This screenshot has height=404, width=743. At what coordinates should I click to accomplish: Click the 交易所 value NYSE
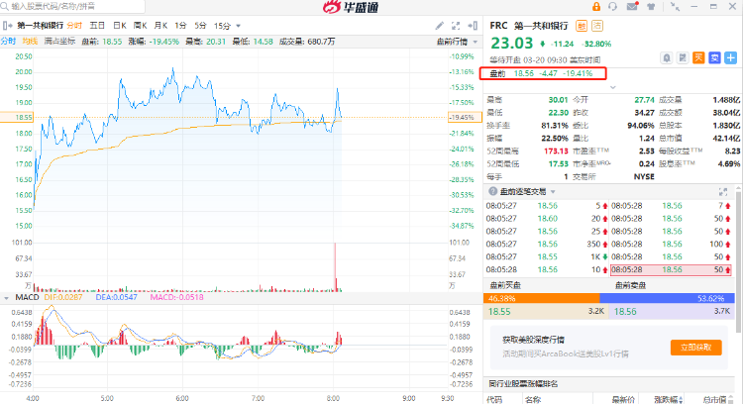tap(644, 176)
